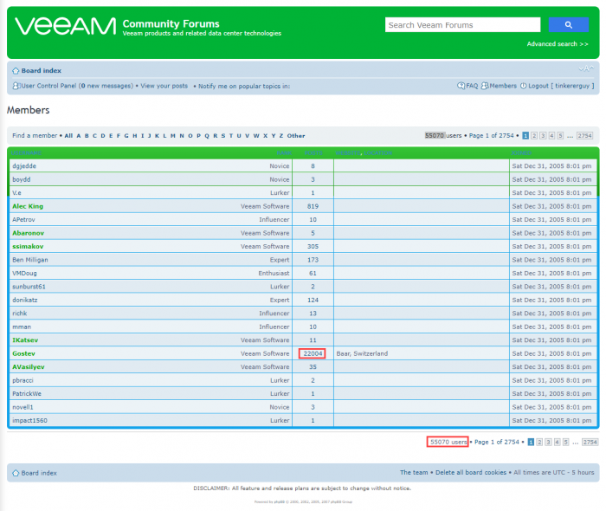Go to page 2 in top pagination

point(534,136)
